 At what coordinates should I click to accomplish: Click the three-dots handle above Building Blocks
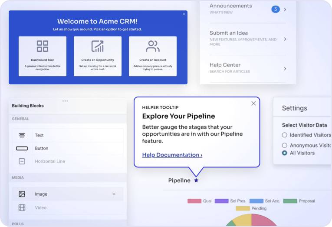pos(65,101)
